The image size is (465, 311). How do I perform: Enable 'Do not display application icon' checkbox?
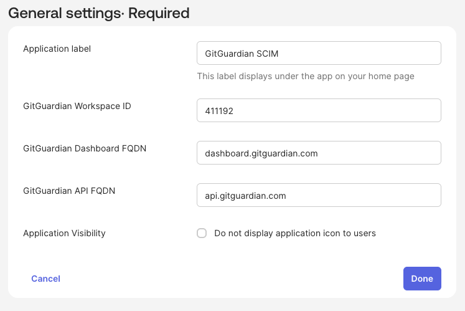[x=202, y=233]
